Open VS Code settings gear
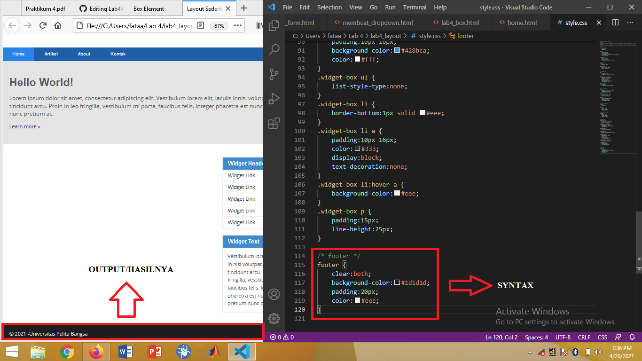Image resolution: width=642 pixels, height=361 pixels. [x=274, y=318]
